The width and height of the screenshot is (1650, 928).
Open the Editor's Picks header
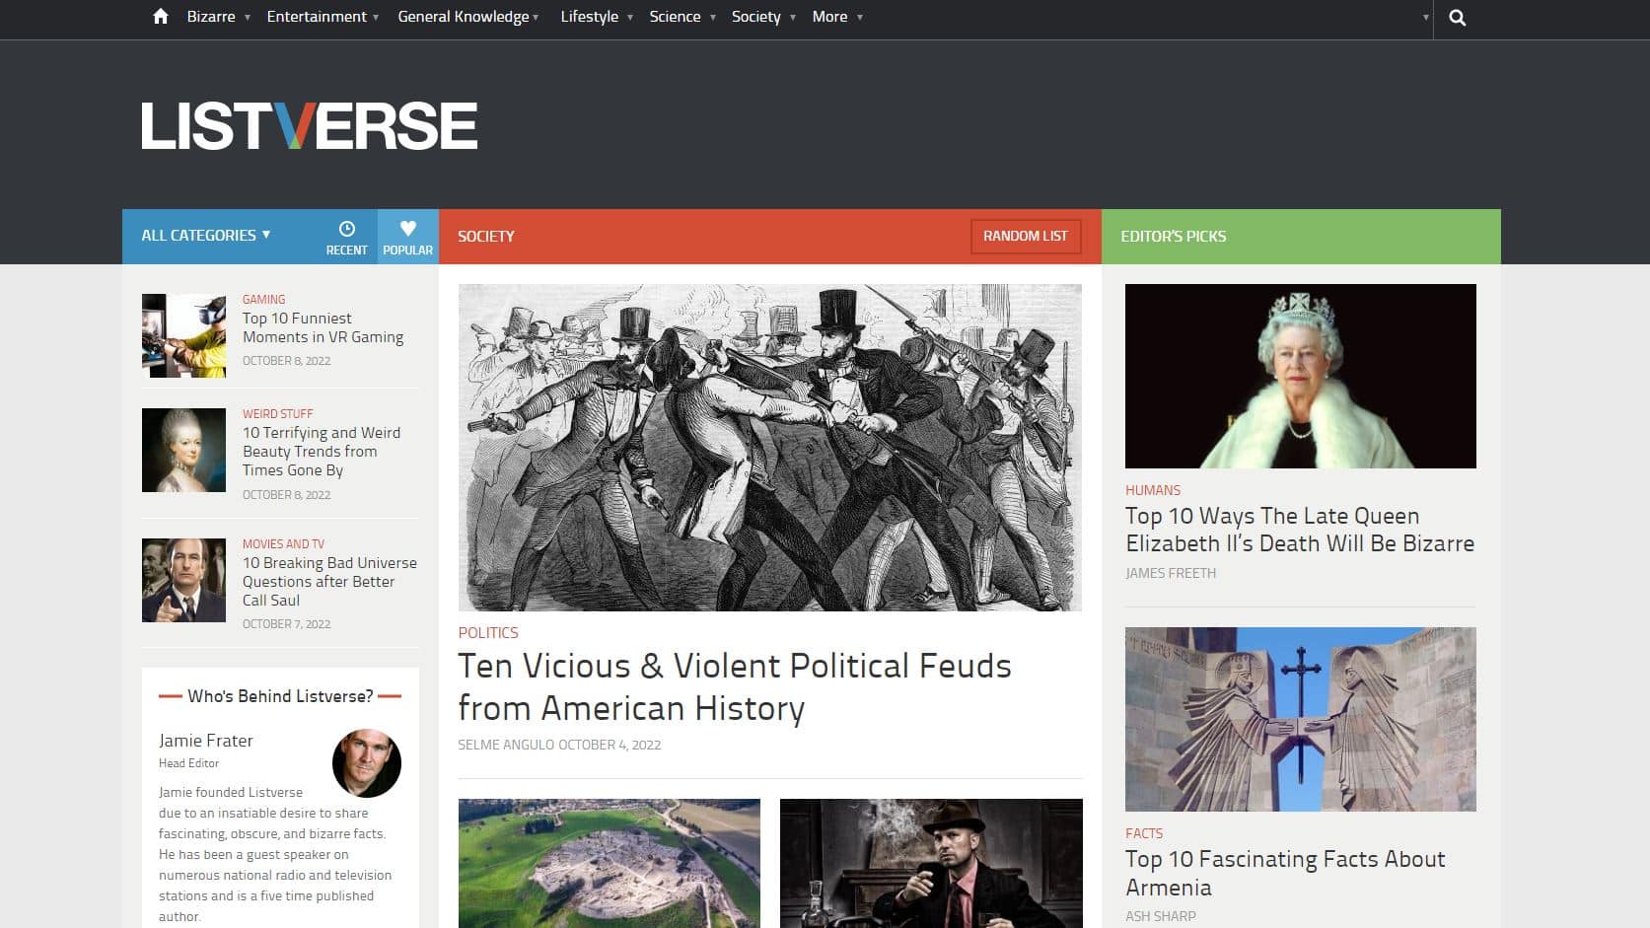1173,237
